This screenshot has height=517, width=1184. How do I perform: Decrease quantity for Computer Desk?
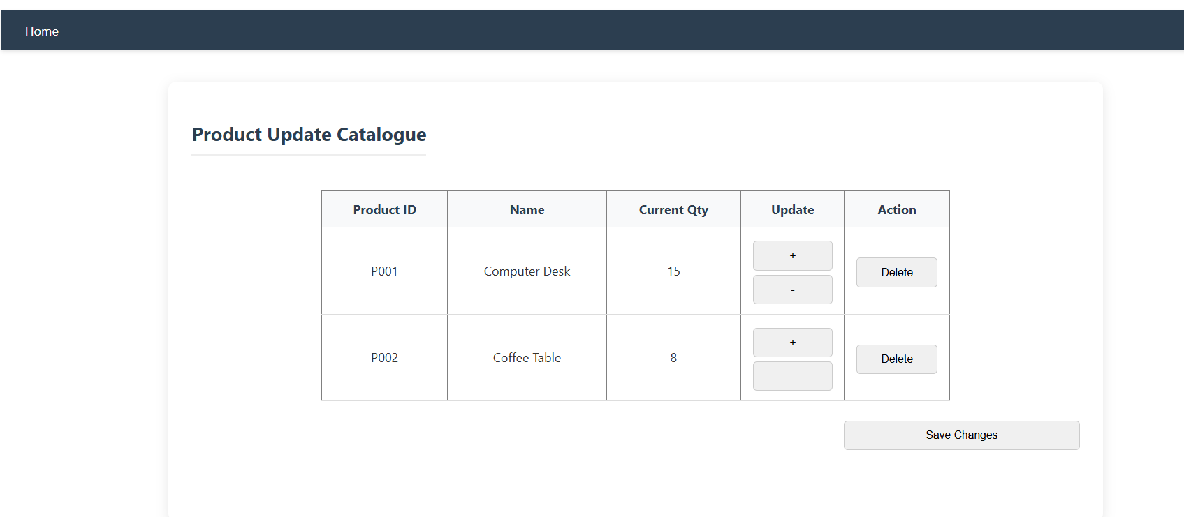pos(792,290)
